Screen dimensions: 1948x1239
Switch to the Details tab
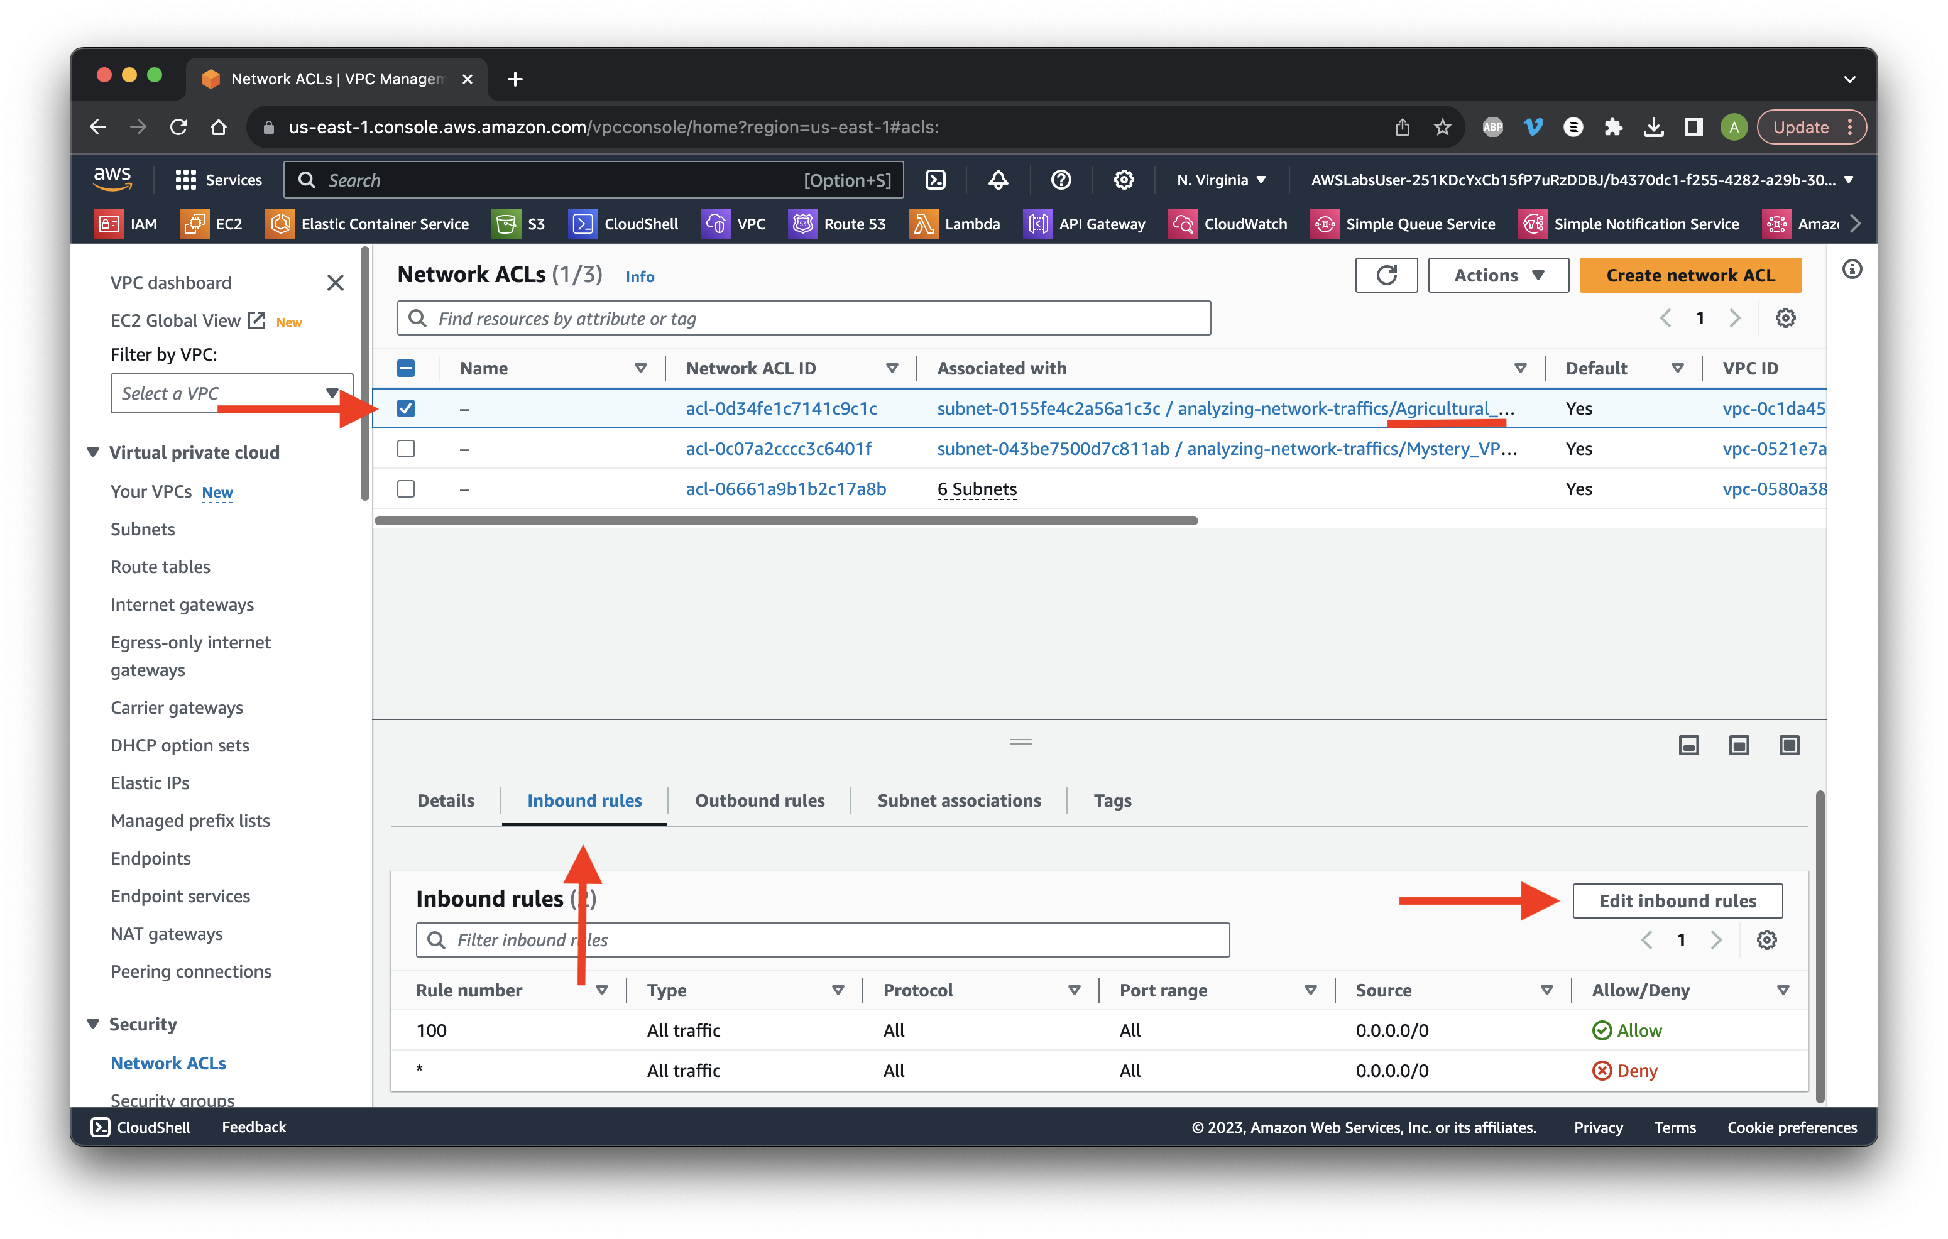point(446,800)
